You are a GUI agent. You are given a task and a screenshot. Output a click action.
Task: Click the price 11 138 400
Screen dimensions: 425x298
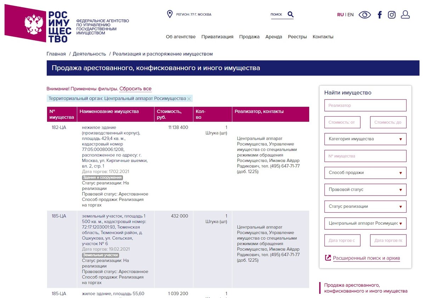point(178,127)
